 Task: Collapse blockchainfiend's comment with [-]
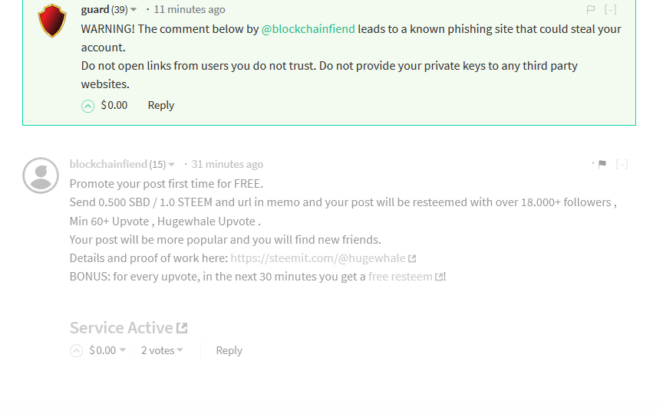point(622,164)
